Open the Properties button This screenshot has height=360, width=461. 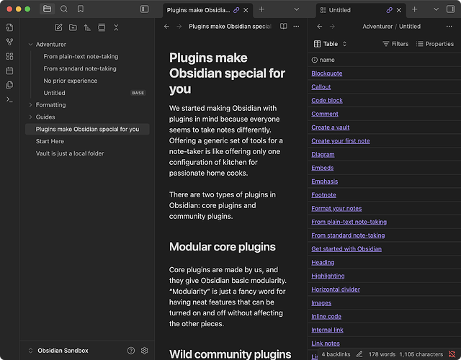[435, 44]
